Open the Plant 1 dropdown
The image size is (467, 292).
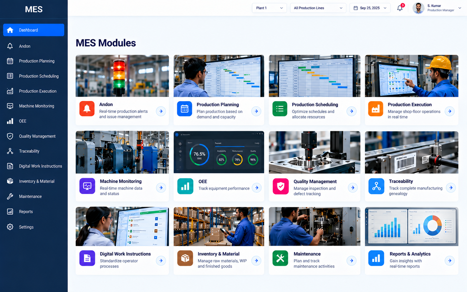pyautogui.click(x=269, y=8)
